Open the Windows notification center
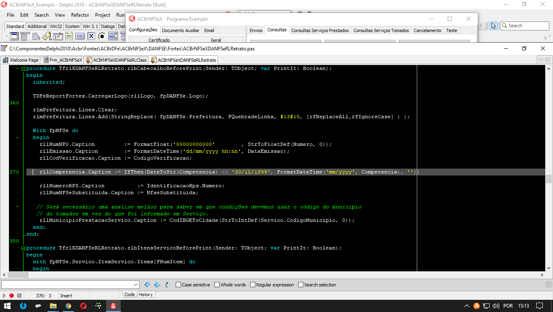The image size is (553, 312). (540, 305)
